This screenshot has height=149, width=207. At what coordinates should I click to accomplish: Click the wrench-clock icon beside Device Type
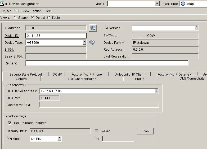tap(92, 42)
